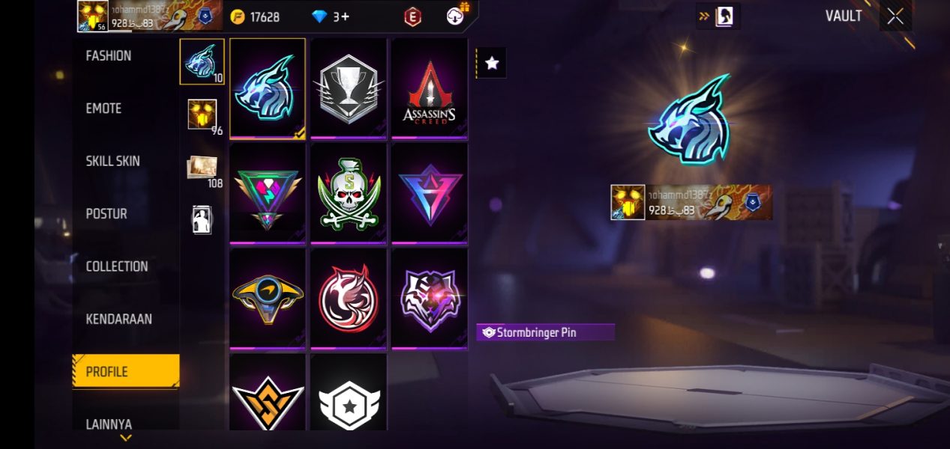Toggle favorites star filter

point(492,64)
